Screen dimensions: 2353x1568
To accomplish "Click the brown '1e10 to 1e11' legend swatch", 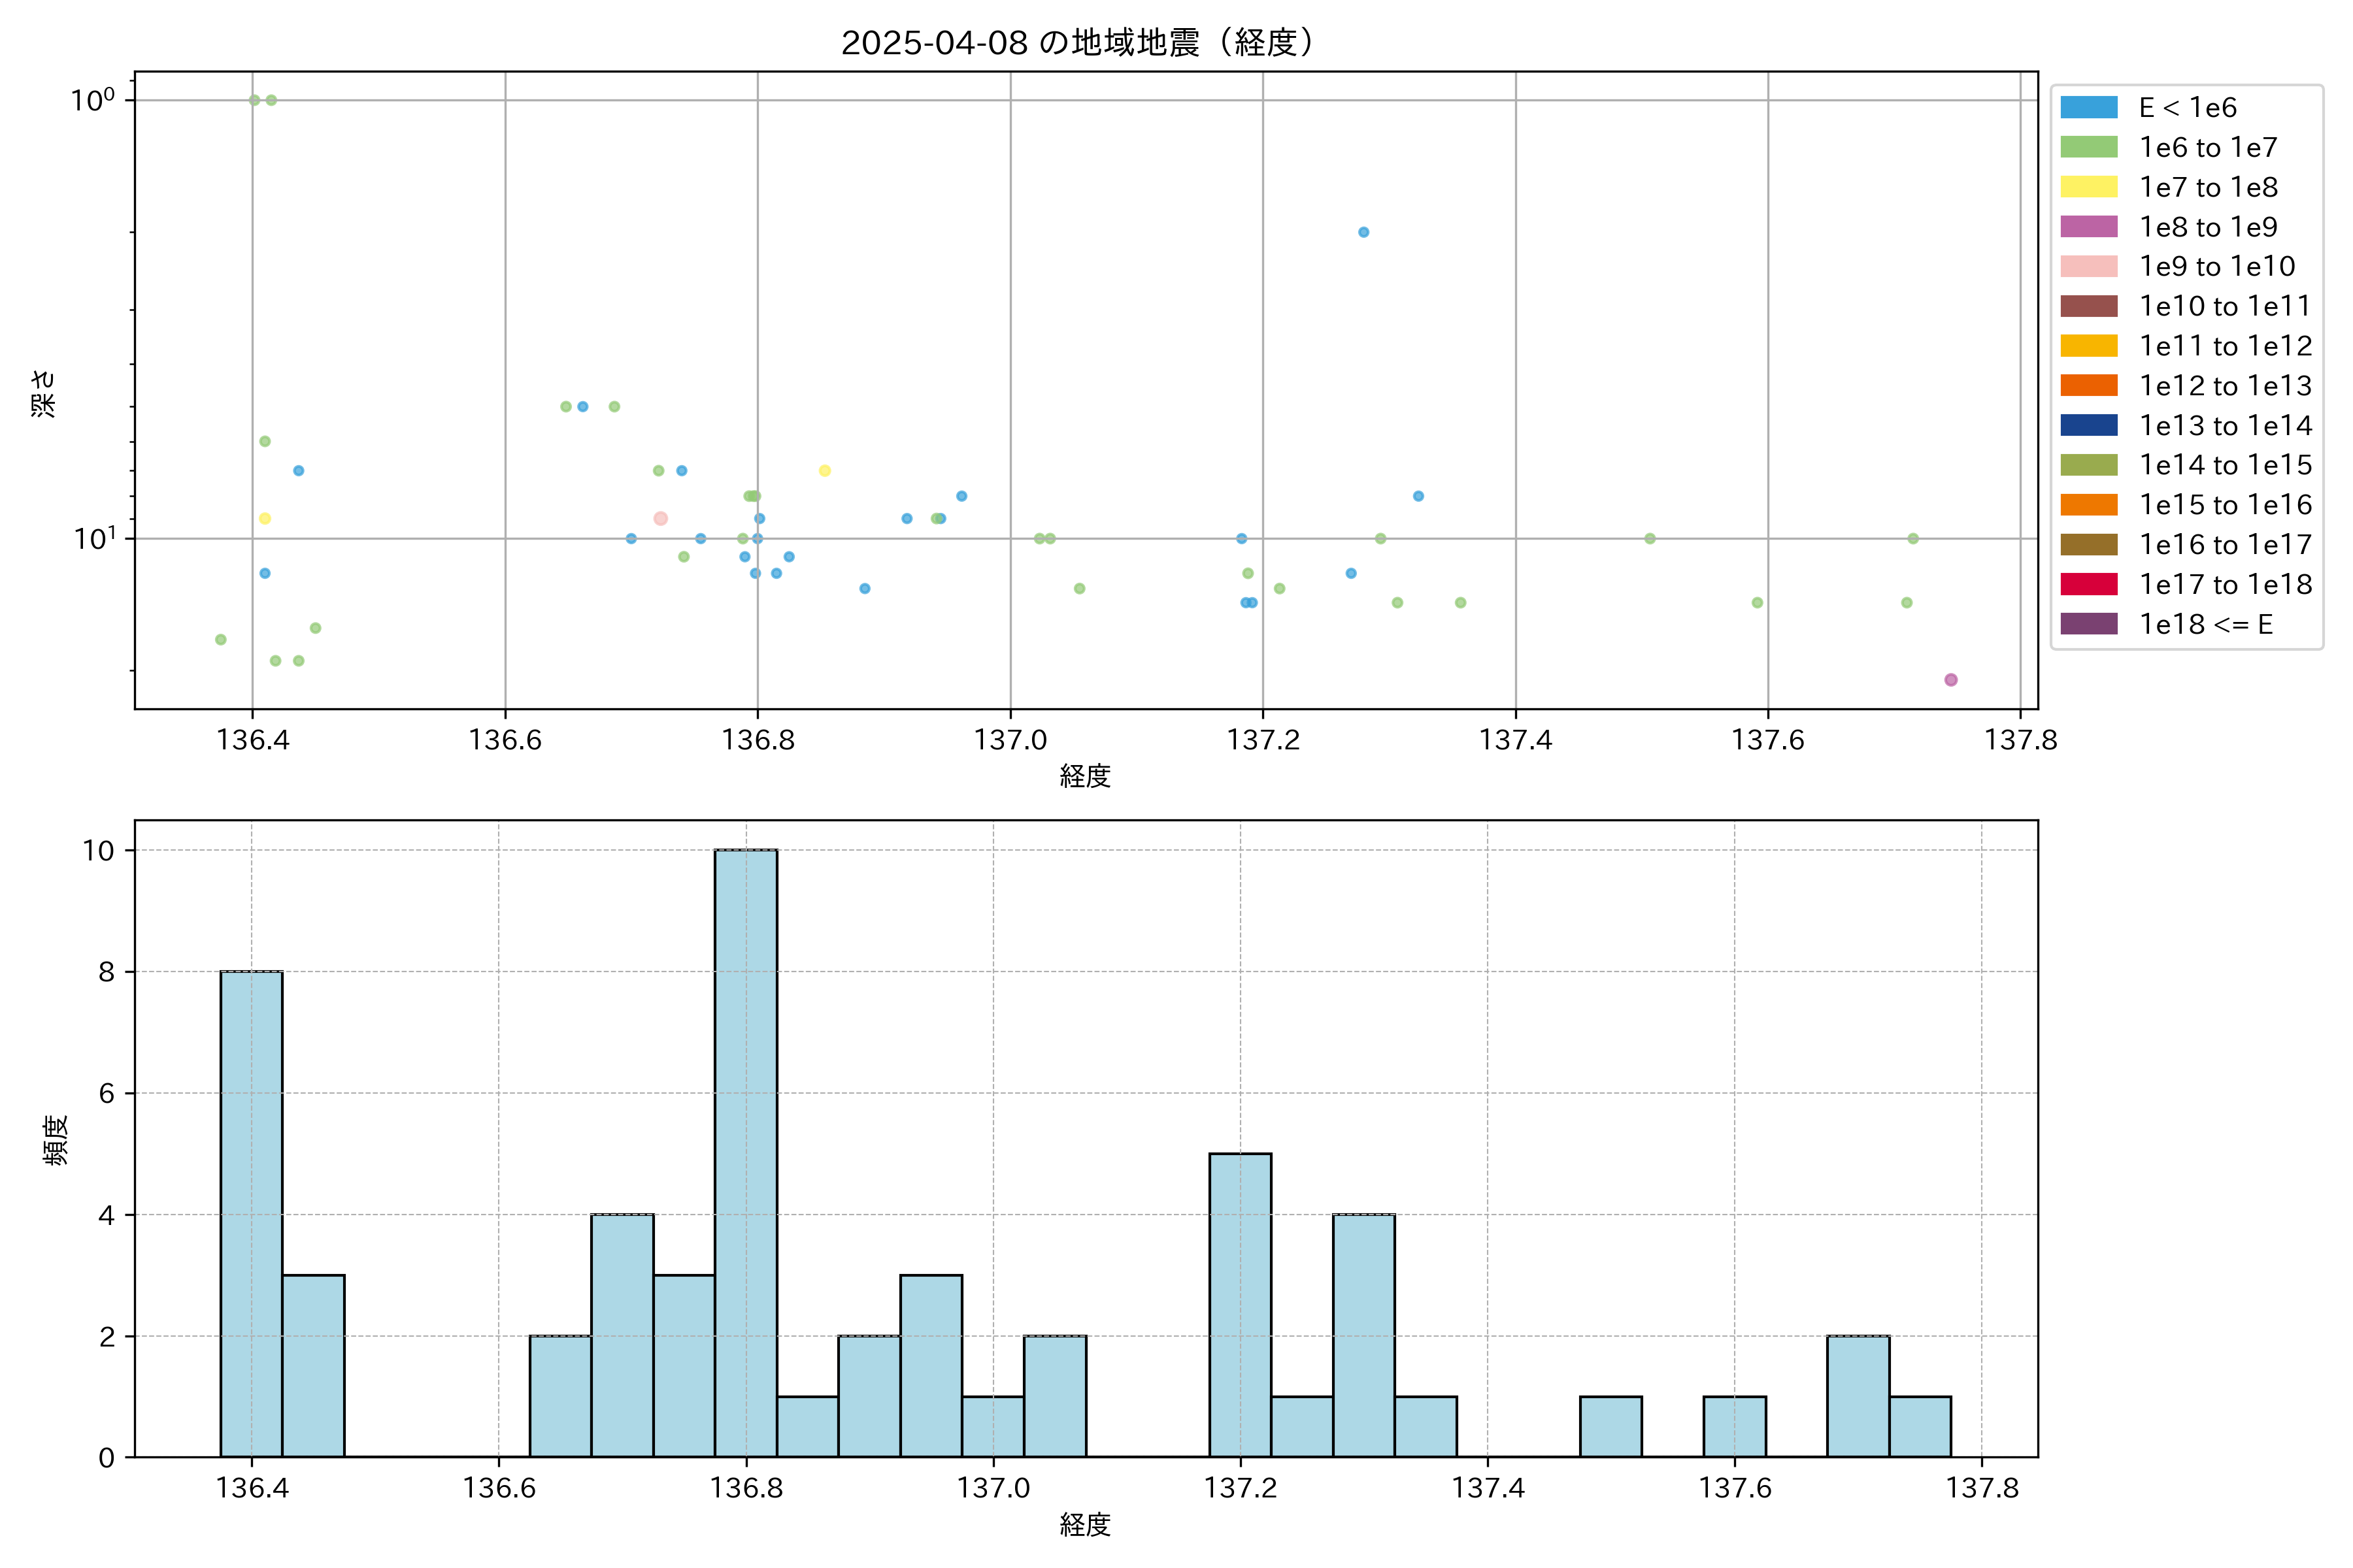I will coord(2088,306).
